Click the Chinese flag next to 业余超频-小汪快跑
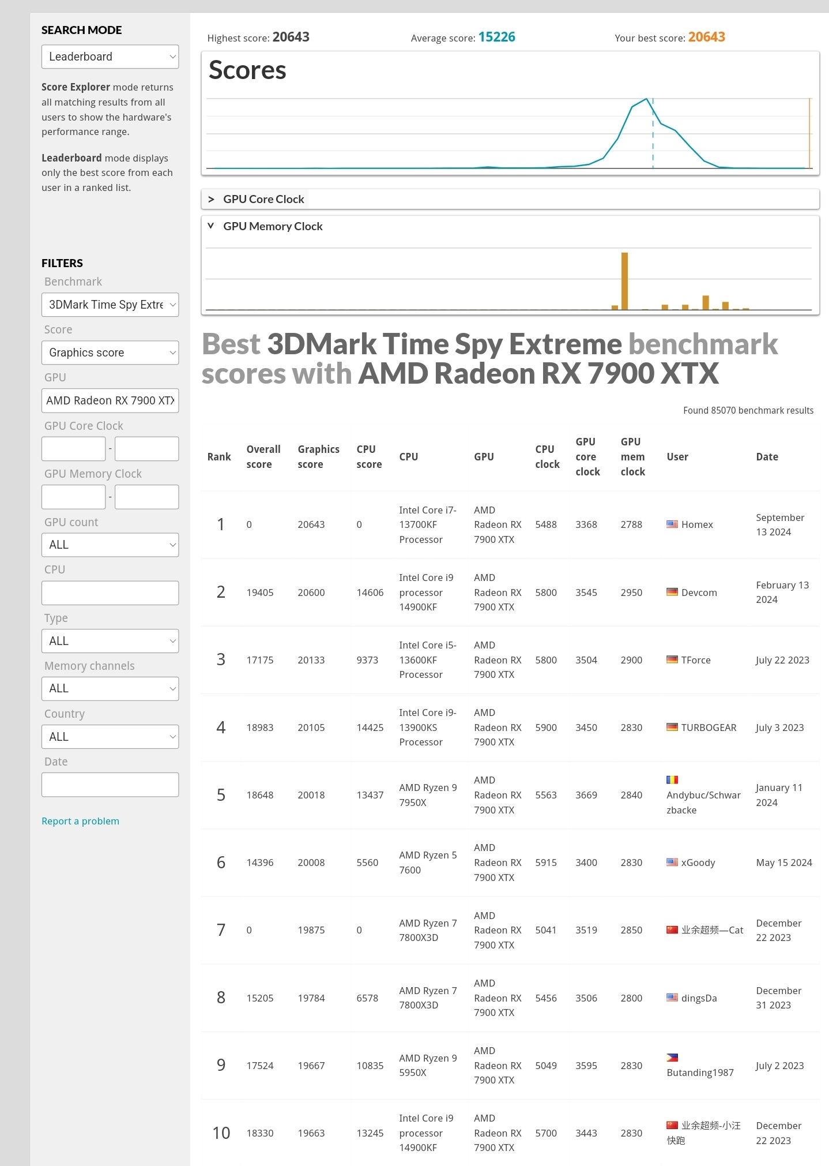 (x=672, y=1125)
